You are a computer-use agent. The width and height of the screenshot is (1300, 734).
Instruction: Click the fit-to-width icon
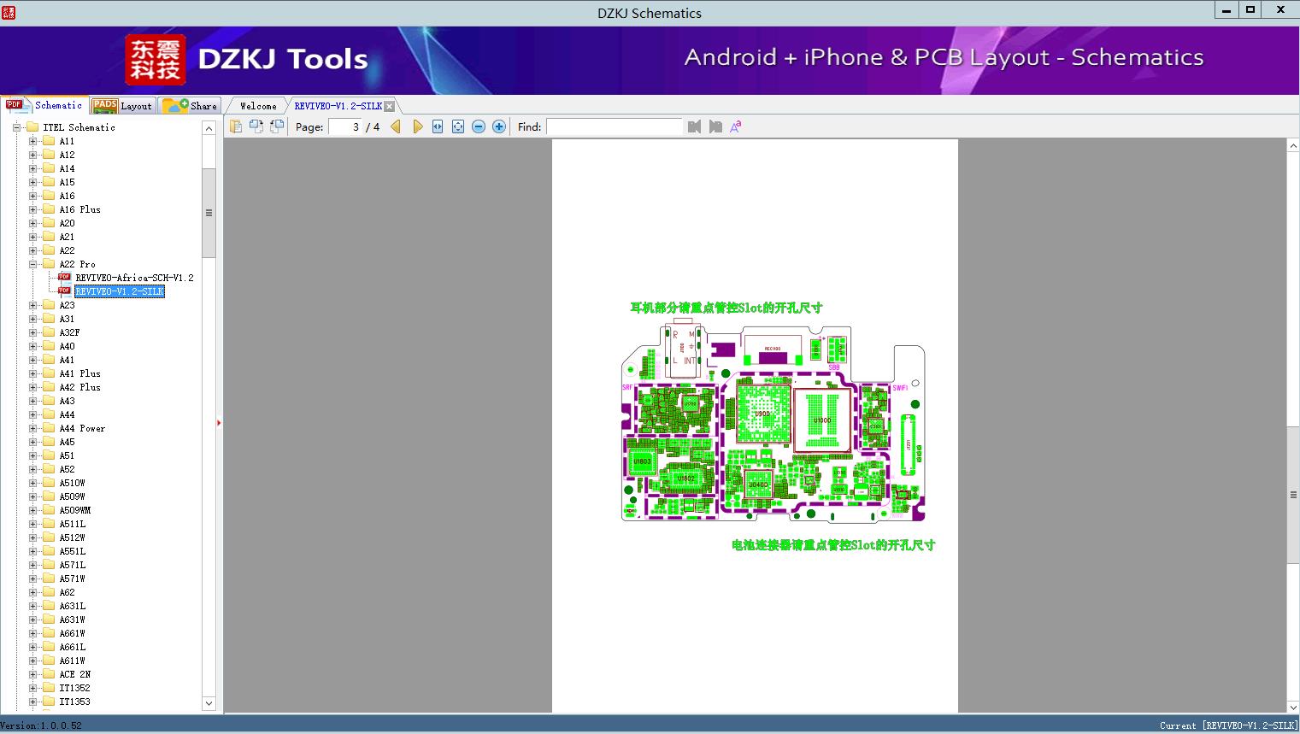click(x=438, y=126)
